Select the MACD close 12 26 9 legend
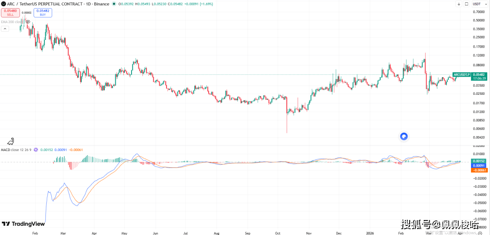The image size is (490, 235). (16, 149)
